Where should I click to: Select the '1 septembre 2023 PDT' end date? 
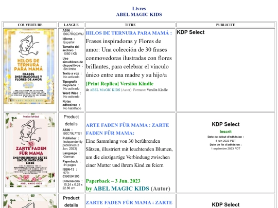coord(225,148)
